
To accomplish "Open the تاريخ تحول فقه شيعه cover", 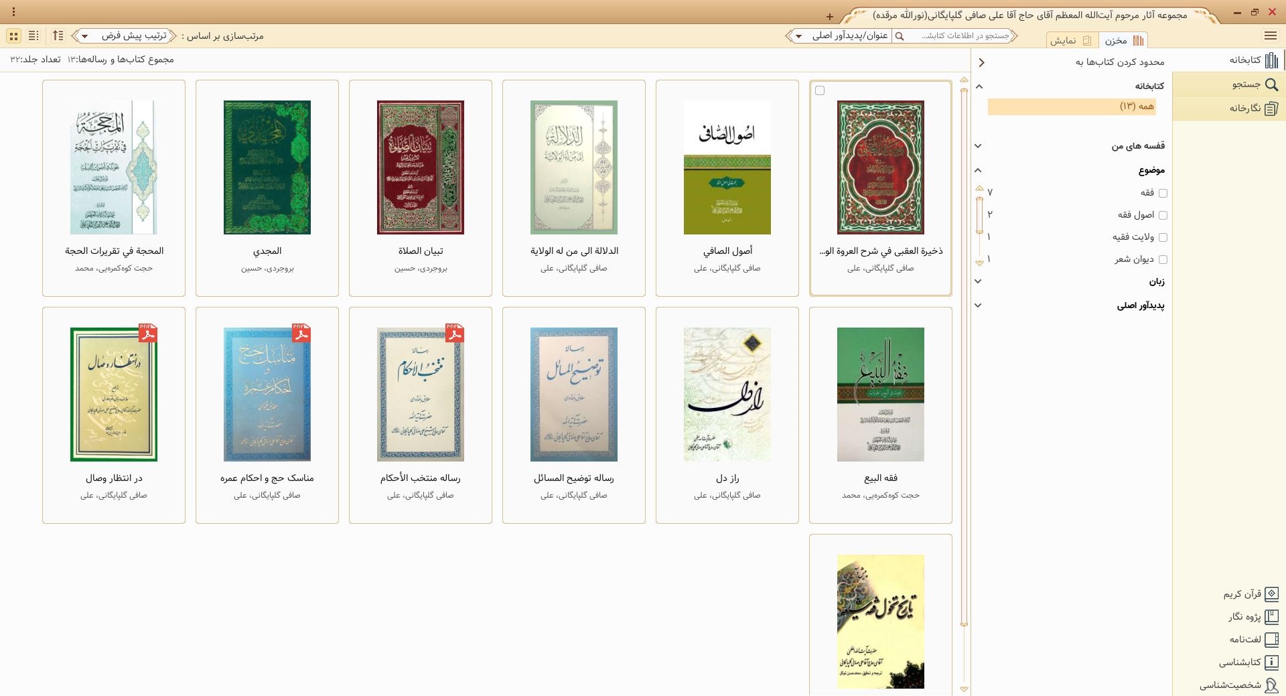I will (x=881, y=621).
